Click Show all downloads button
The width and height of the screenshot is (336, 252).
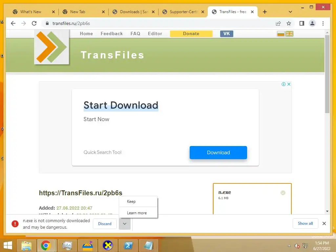click(x=305, y=223)
